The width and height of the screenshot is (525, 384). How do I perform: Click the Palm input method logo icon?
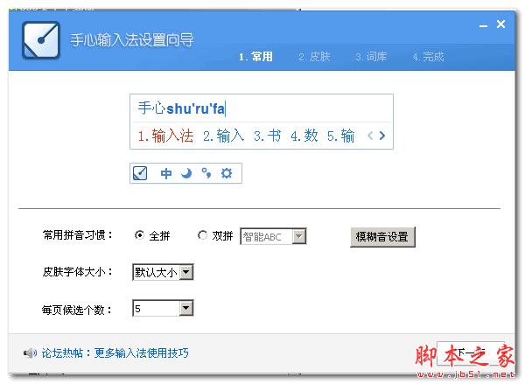tap(41, 40)
